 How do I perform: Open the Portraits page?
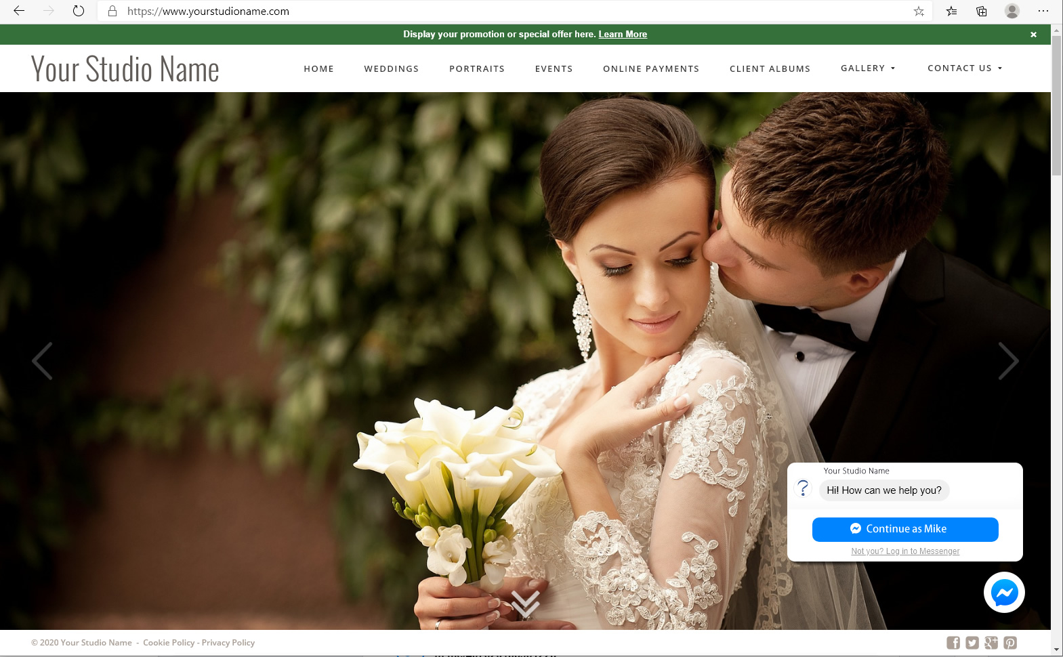coord(477,69)
